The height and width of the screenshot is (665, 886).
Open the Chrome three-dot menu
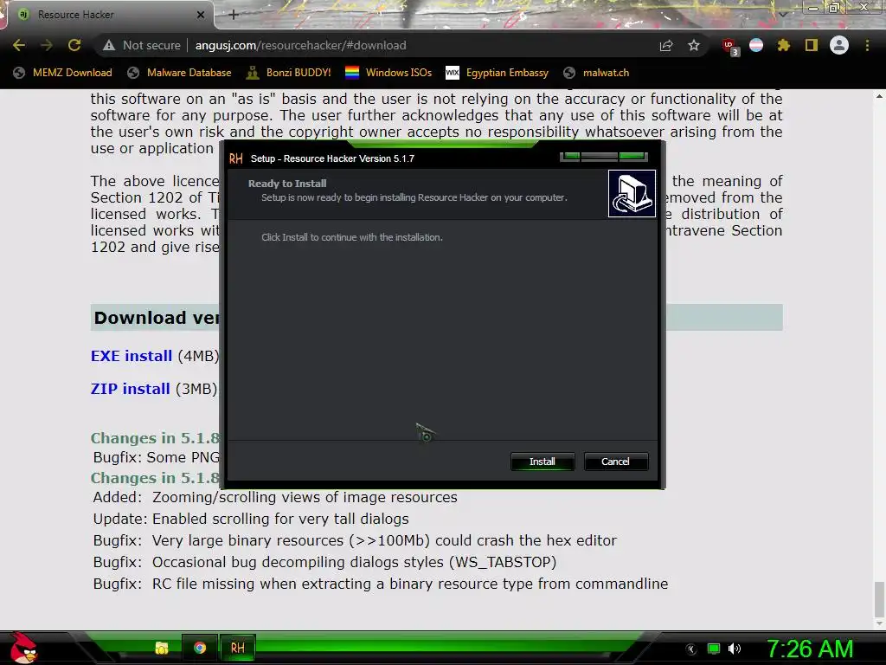[867, 45]
